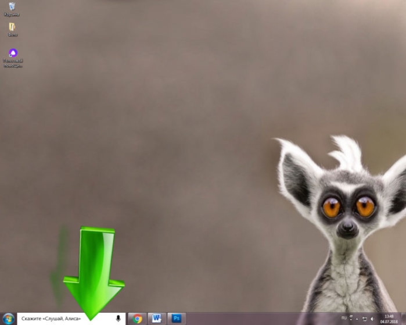Open Microsoft Word from the taskbar

157,318
